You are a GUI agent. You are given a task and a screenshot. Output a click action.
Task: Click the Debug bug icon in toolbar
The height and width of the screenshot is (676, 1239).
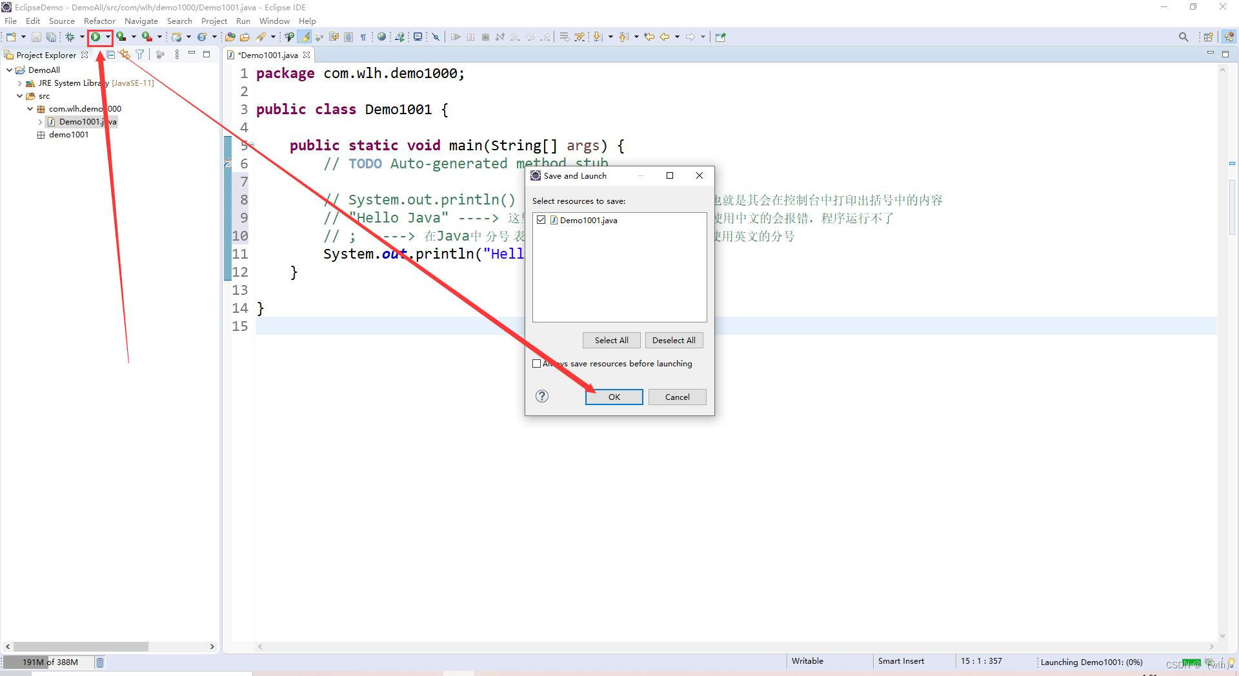click(70, 37)
